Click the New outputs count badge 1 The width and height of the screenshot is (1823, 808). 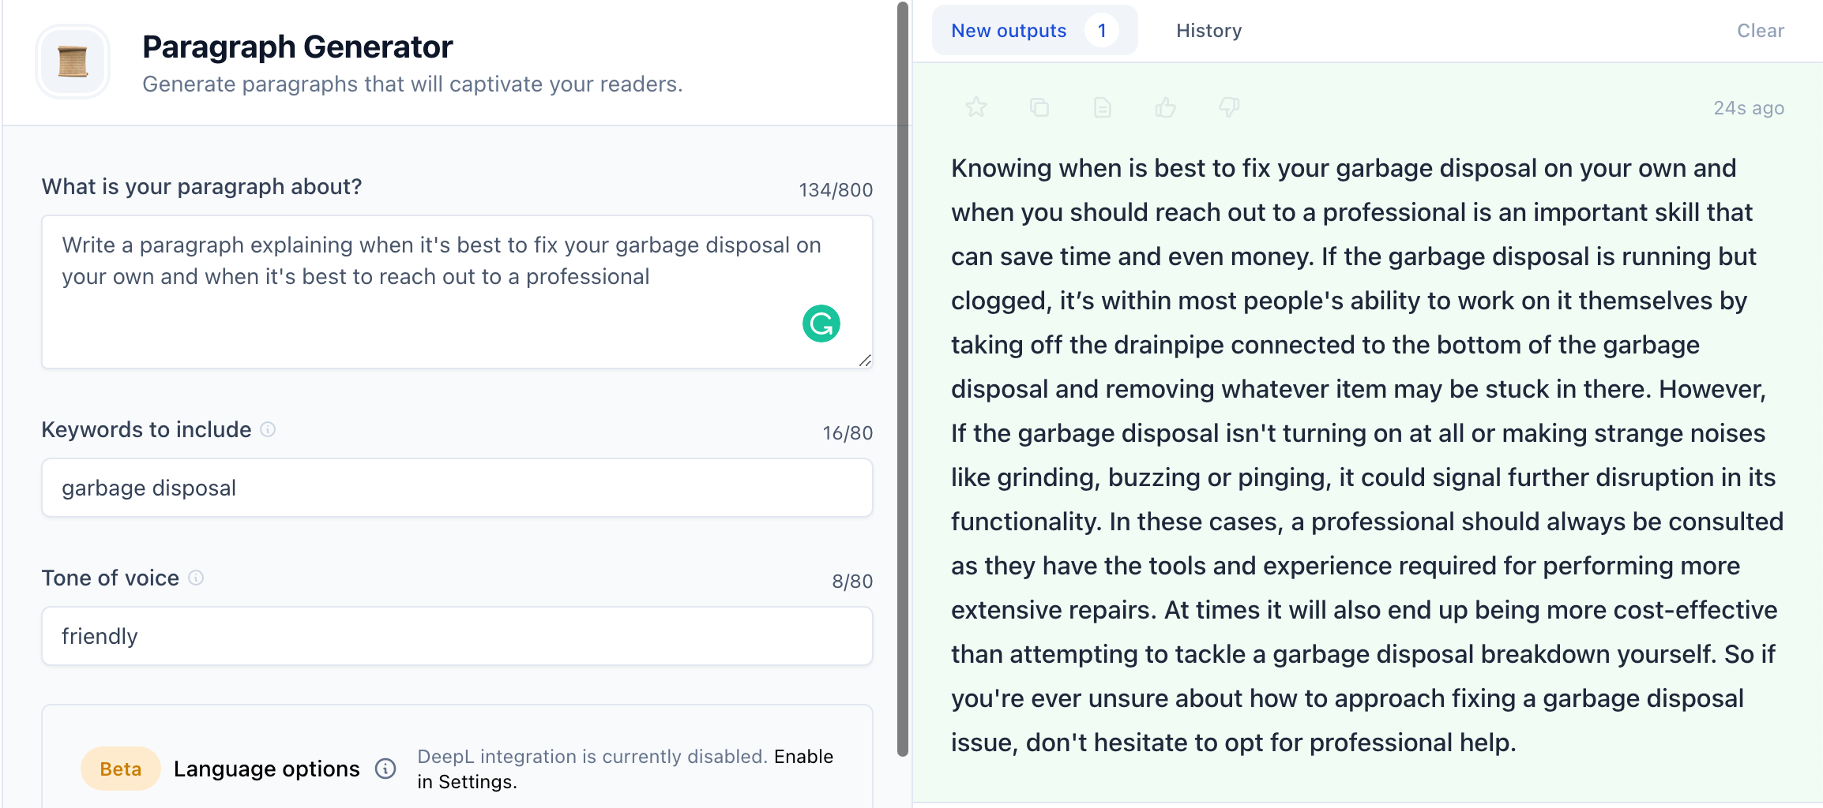(1102, 31)
